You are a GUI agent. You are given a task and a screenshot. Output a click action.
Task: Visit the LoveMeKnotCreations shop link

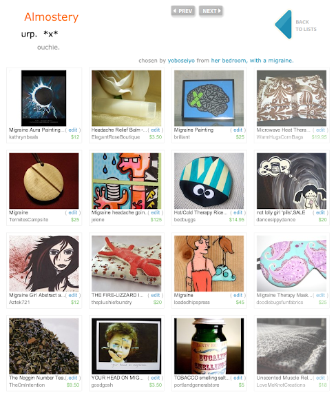tap(281, 385)
